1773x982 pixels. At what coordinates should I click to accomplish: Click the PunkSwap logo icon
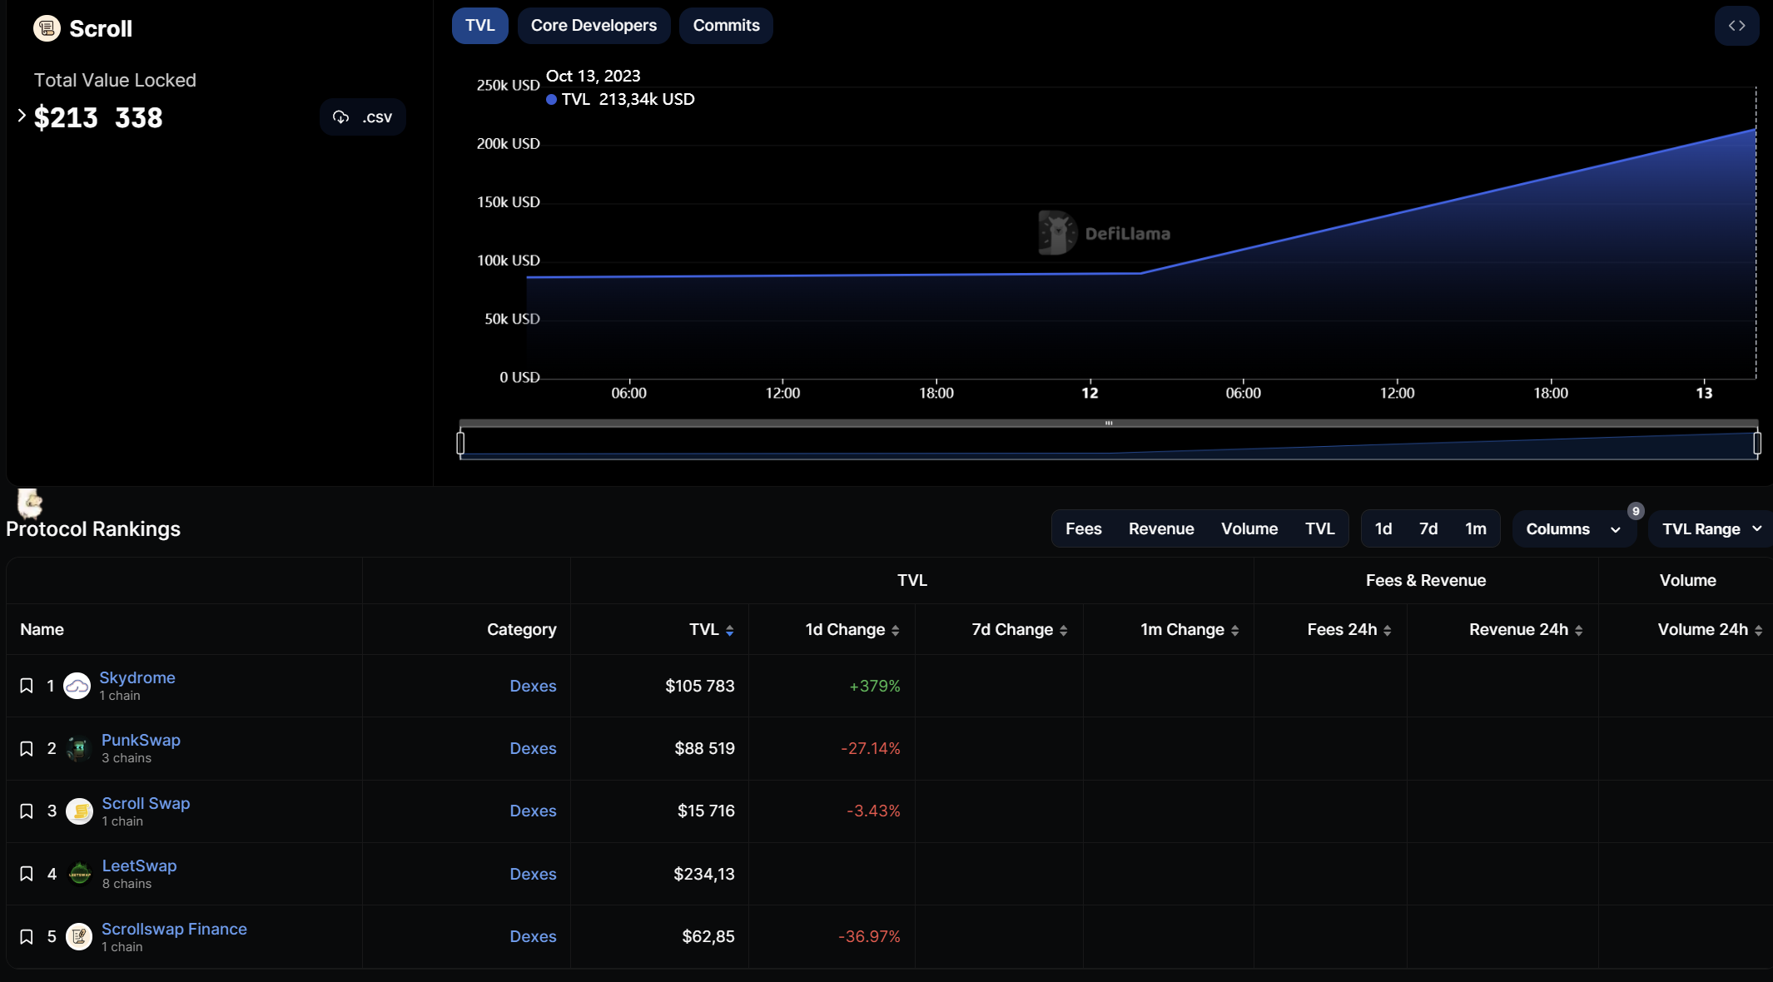pyautogui.click(x=79, y=749)
